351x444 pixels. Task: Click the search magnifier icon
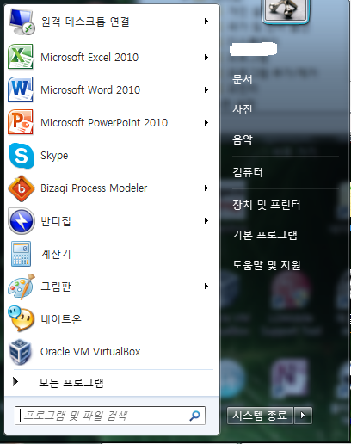tap(194, 416)
